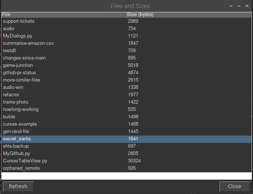Select the audio file row

tap(126, 29)
